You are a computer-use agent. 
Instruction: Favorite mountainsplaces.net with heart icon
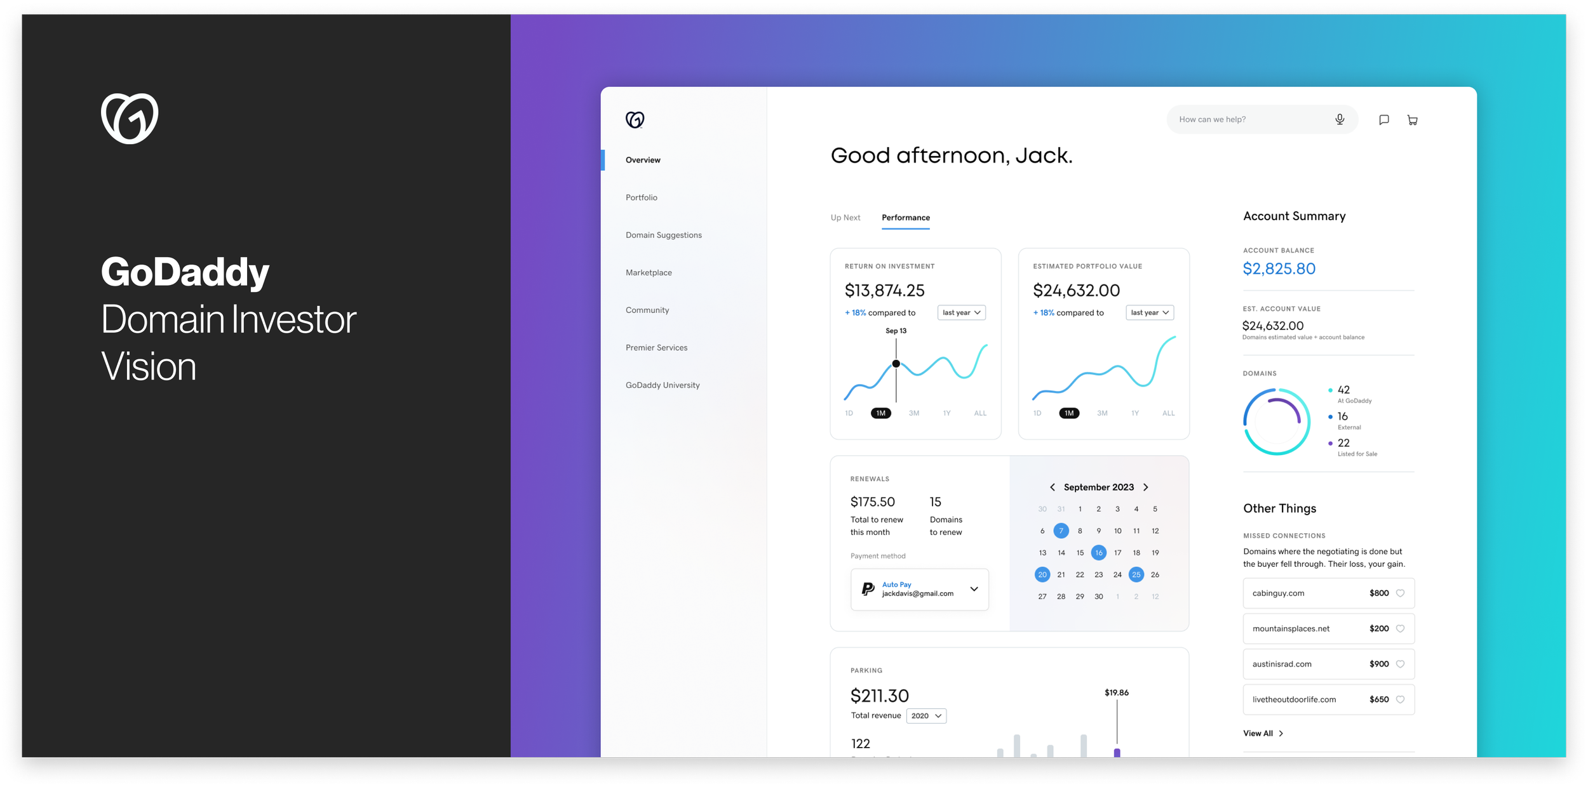click(x=1400, y=629)
